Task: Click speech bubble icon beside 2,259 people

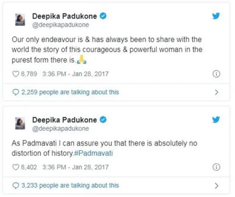Action: point(15,92)
